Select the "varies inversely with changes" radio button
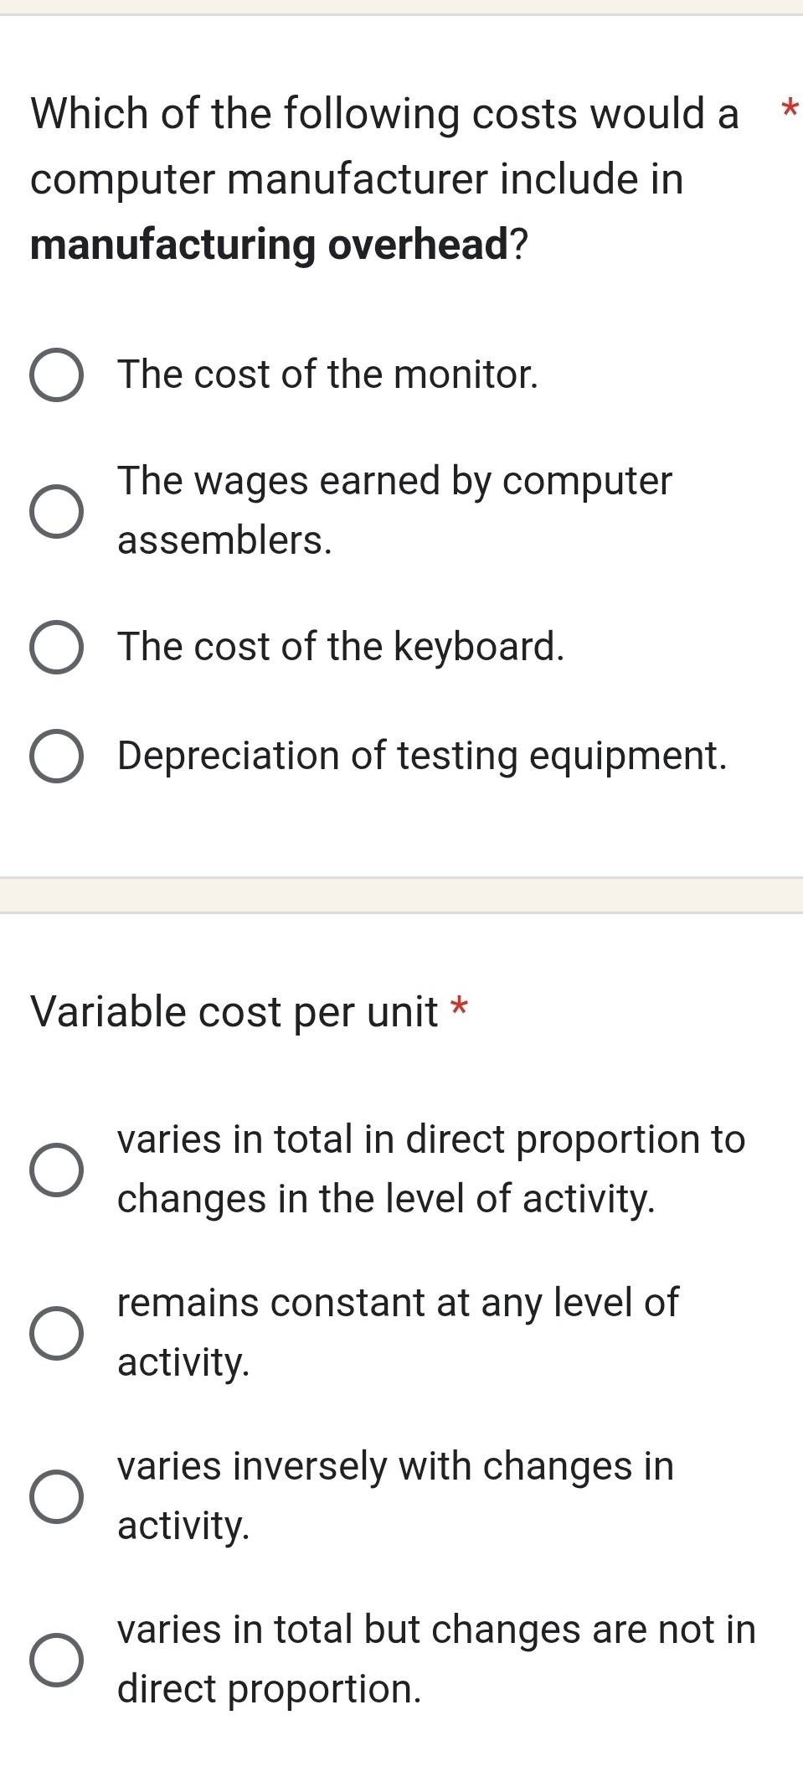803x1772 pixels. pyautogui.click(x=56, y=1496)
